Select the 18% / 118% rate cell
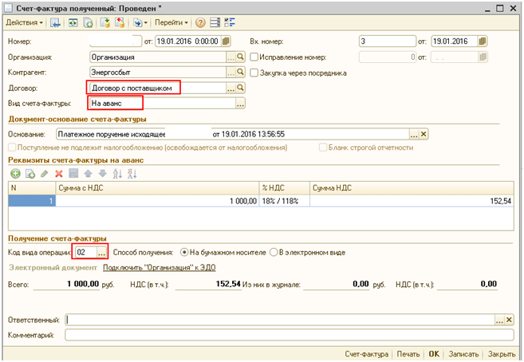Image resolution: width=524 pixels, height=362 pixels. (x=285, y=201)
